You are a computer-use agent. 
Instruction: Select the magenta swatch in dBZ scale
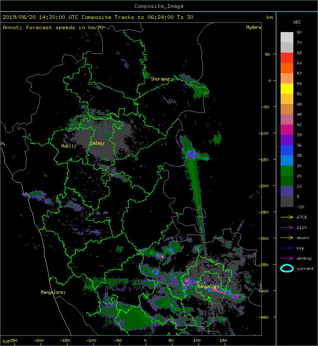(x=287, y=130)
